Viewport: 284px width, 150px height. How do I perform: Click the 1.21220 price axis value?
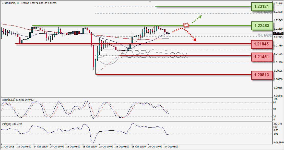click(x=279, y=62)
